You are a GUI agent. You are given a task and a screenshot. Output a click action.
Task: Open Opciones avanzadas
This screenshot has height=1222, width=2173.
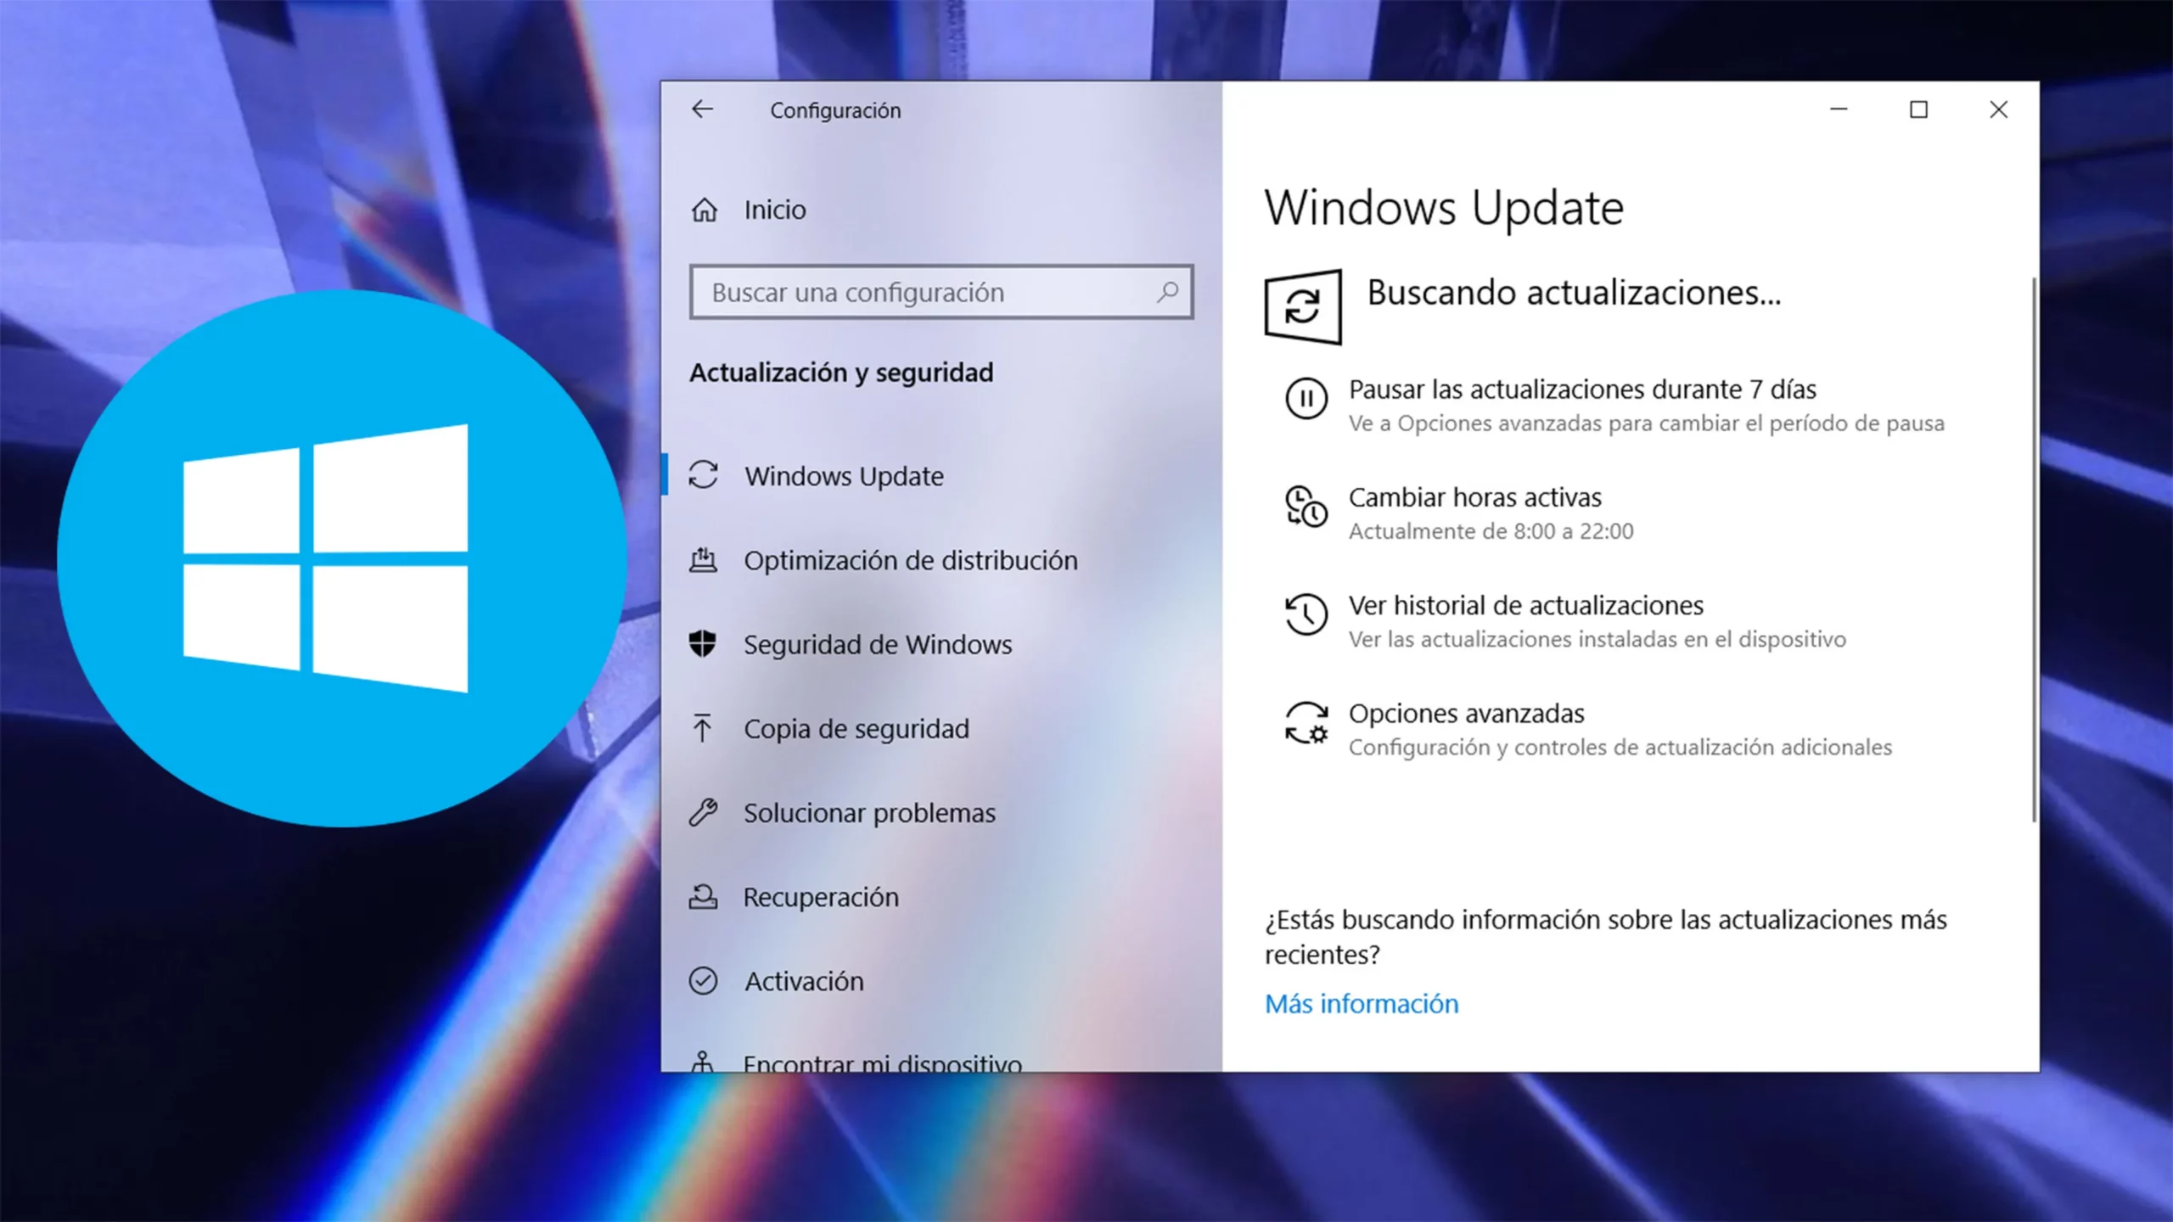click(x=1467, y=714)
